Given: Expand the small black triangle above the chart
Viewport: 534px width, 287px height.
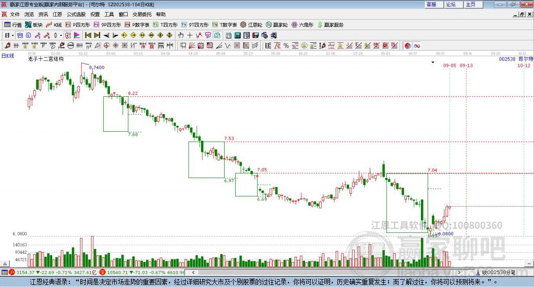Looking at the screenshot, I should (433, 62).
